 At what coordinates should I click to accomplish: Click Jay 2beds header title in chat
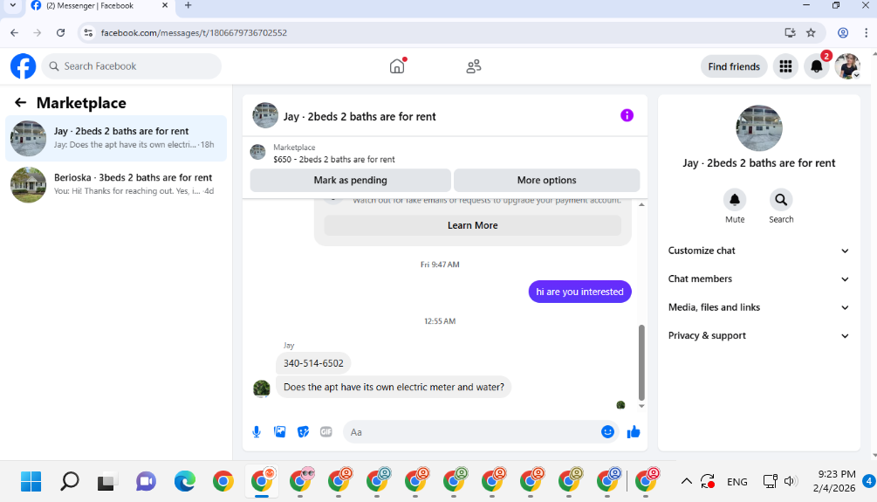pyautogui.click(x=359, y=116)
